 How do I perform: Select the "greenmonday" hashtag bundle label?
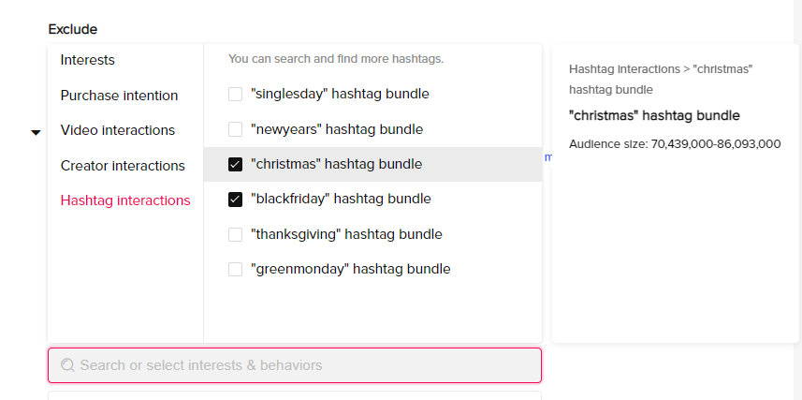coord(350,270)
